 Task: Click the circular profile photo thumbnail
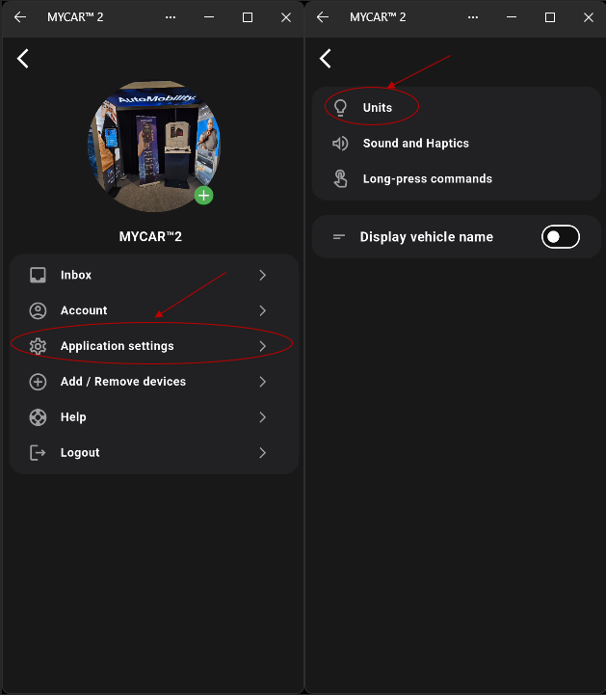[x=154, y=146]
